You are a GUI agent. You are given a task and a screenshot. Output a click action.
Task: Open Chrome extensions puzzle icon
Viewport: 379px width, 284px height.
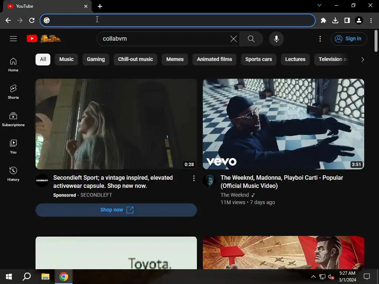(x=323, y=20)
